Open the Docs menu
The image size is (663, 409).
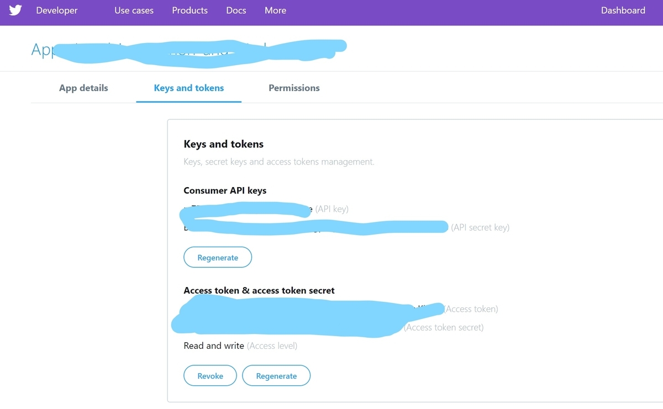click(x=236, y=10)
